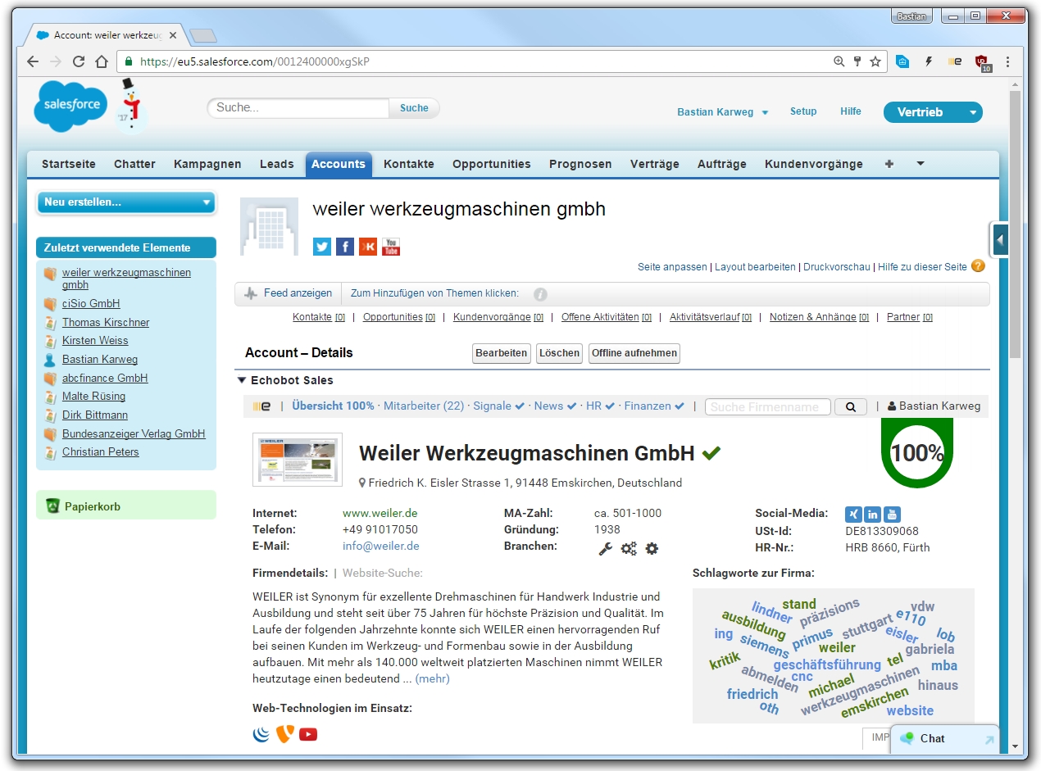The height and width of the screenshot is (771, 1041).
Task: Open the Facebook icon under the account name
Action: click(345, 247)
